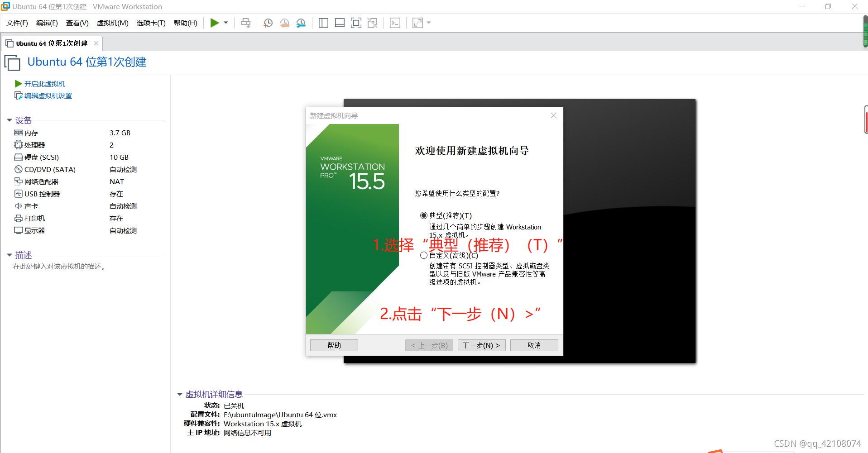The image size is (868, 453).
Task: Click the 已关机 status text
Action: (234, 406)
